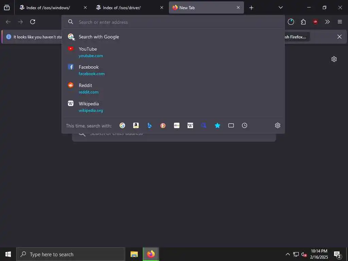
Task: Go forward one page
Action: pyautogui.click(x=20, y=22)
